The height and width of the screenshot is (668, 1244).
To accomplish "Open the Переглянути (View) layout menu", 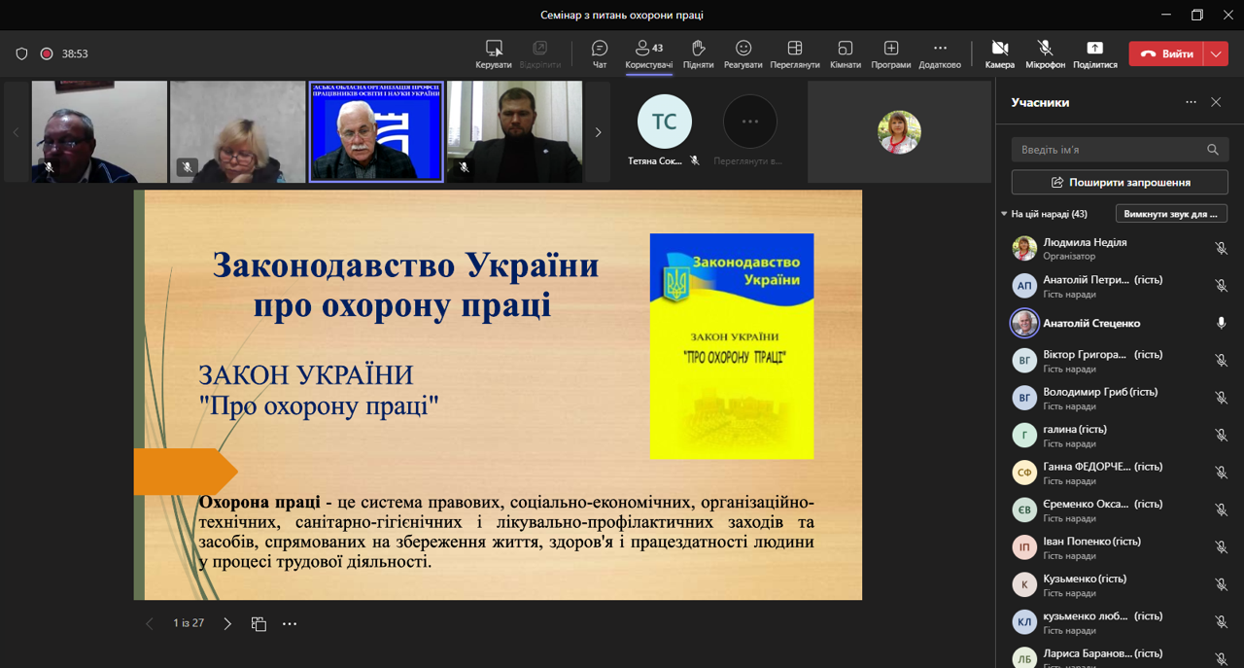I will coord(794,53).
